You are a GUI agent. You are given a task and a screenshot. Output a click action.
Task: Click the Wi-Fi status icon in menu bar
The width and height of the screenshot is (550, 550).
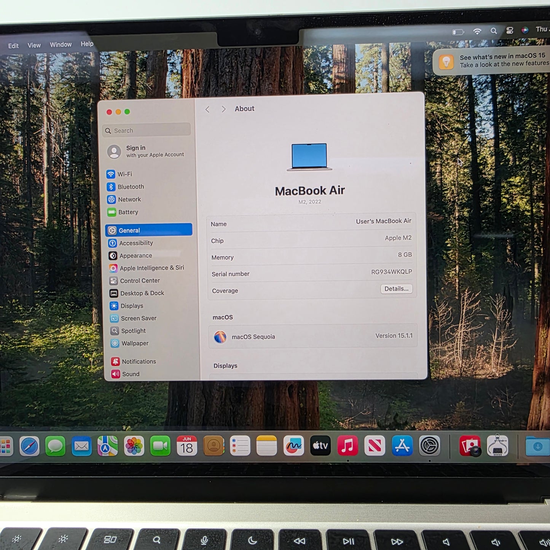coord(477,31)
